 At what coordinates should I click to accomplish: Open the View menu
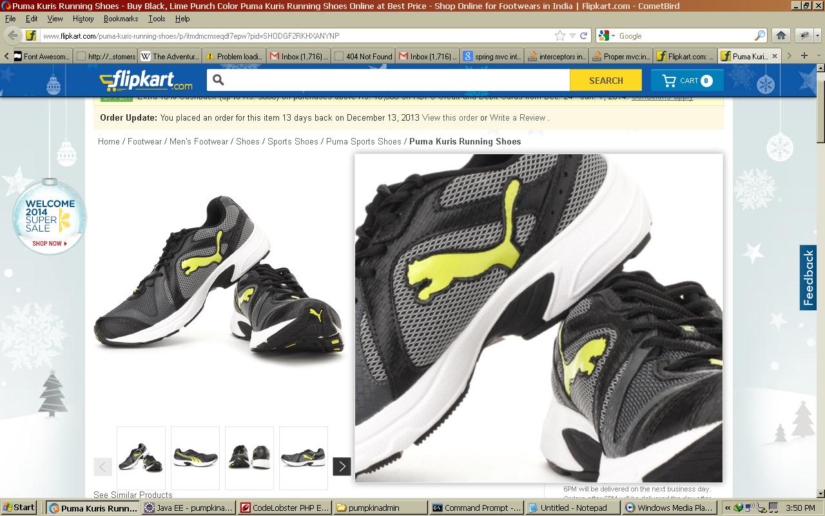point(55,19)
